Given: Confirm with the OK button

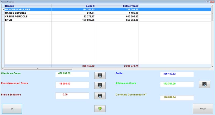Looking at the screenshot, I should coord(12,109).
